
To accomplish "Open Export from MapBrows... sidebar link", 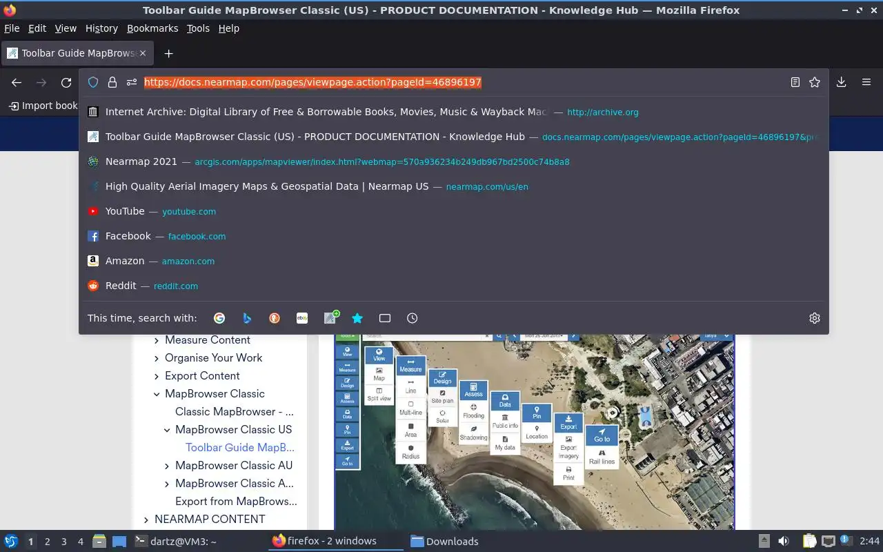I will (x=236, y=502).
